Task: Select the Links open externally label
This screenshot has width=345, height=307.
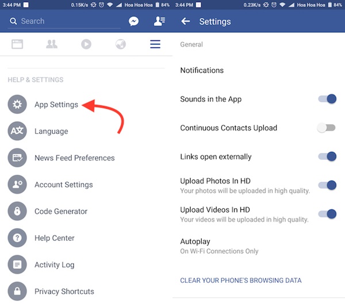Action: pyautogui.click(x=216, y=157)
